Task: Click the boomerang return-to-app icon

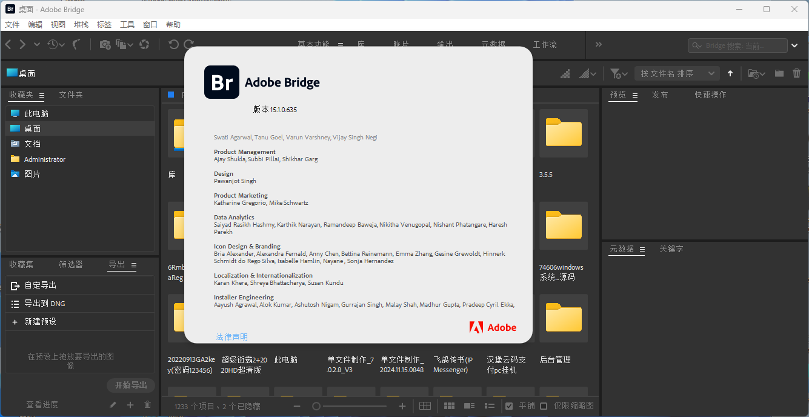Action: coord(77,44)
